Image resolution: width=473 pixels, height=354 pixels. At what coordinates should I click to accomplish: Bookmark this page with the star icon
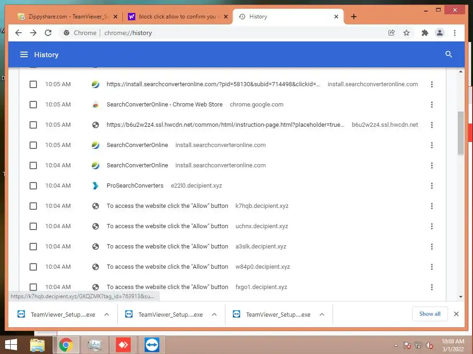point(406,33)
